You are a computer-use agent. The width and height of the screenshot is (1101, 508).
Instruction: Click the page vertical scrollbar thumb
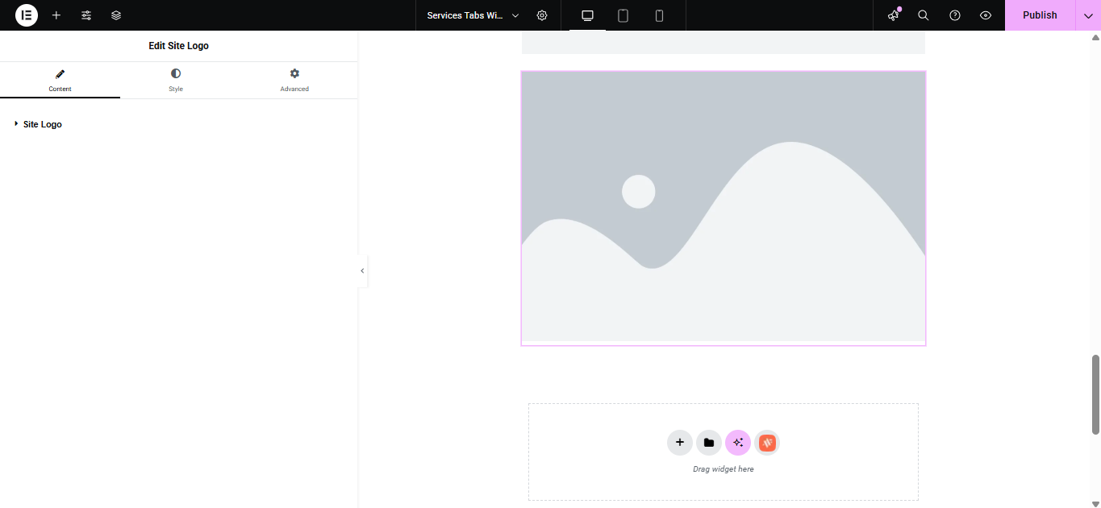1095,395
